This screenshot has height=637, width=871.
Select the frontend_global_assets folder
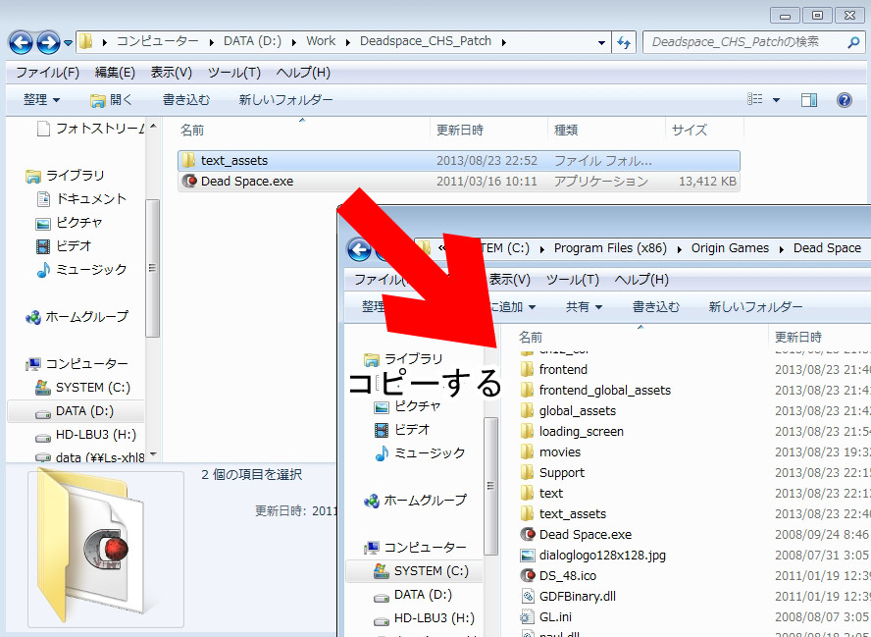click(x=596, y=391)
